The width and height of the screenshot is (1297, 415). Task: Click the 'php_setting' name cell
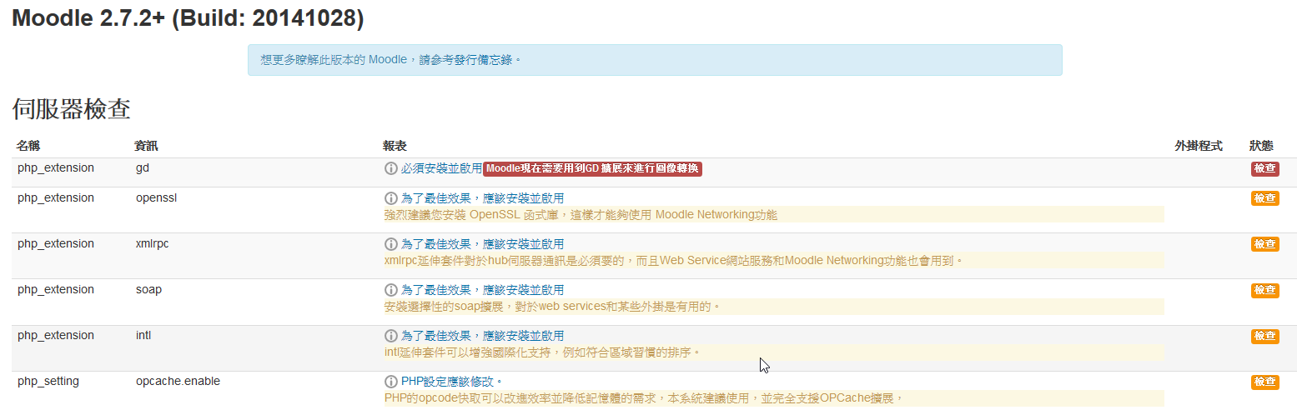click(48, 381)
